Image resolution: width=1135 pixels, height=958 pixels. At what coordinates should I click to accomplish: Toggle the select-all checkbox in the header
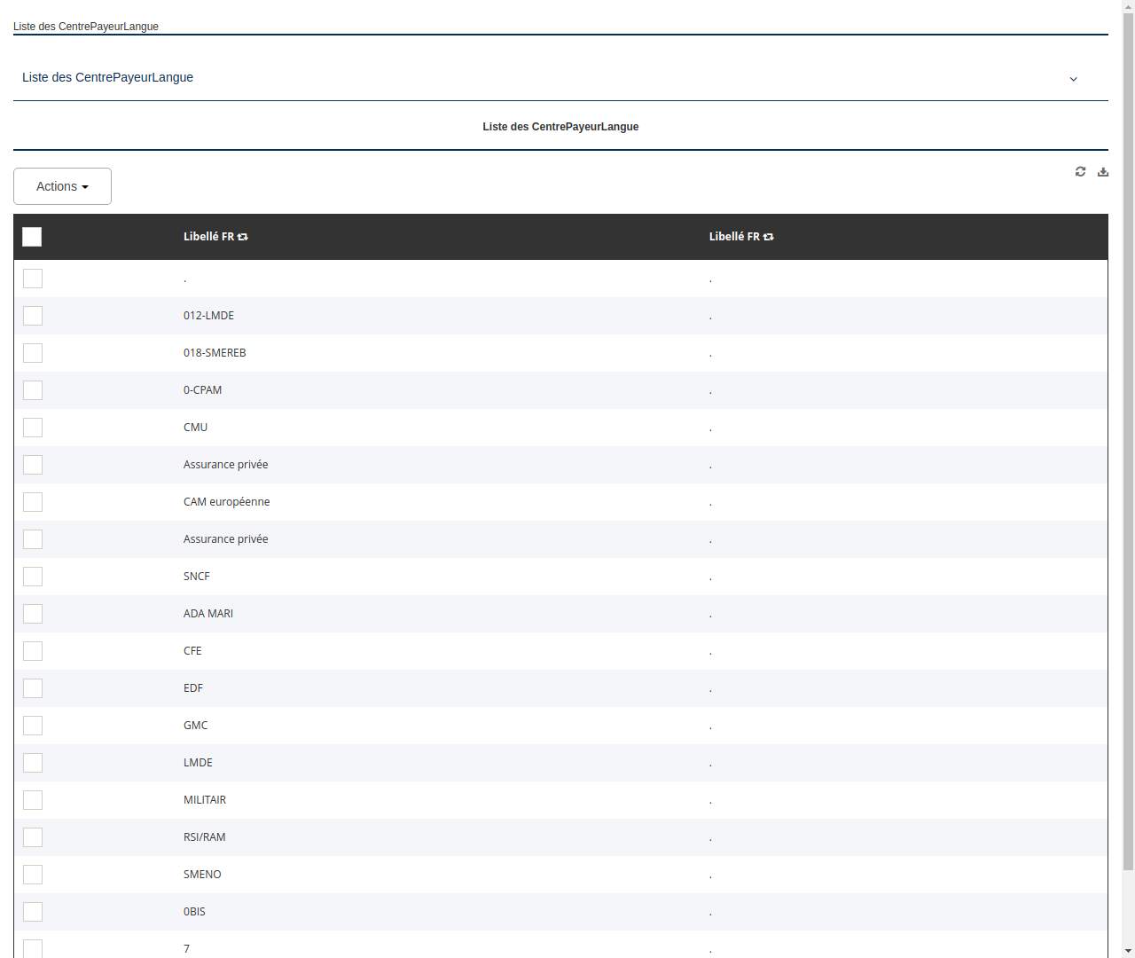point(32,237)
